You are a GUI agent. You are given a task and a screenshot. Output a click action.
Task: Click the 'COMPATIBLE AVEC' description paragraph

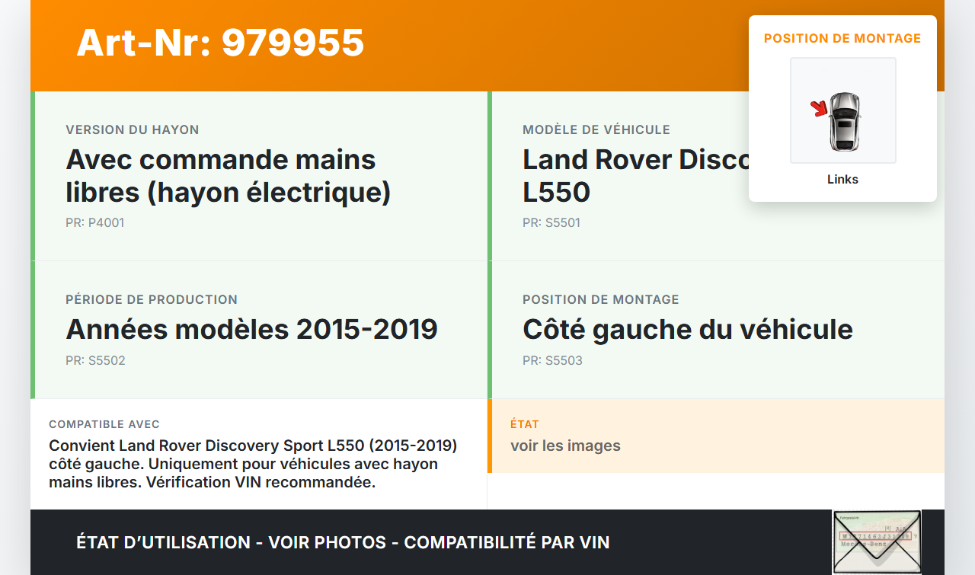[x=253, y=464]
